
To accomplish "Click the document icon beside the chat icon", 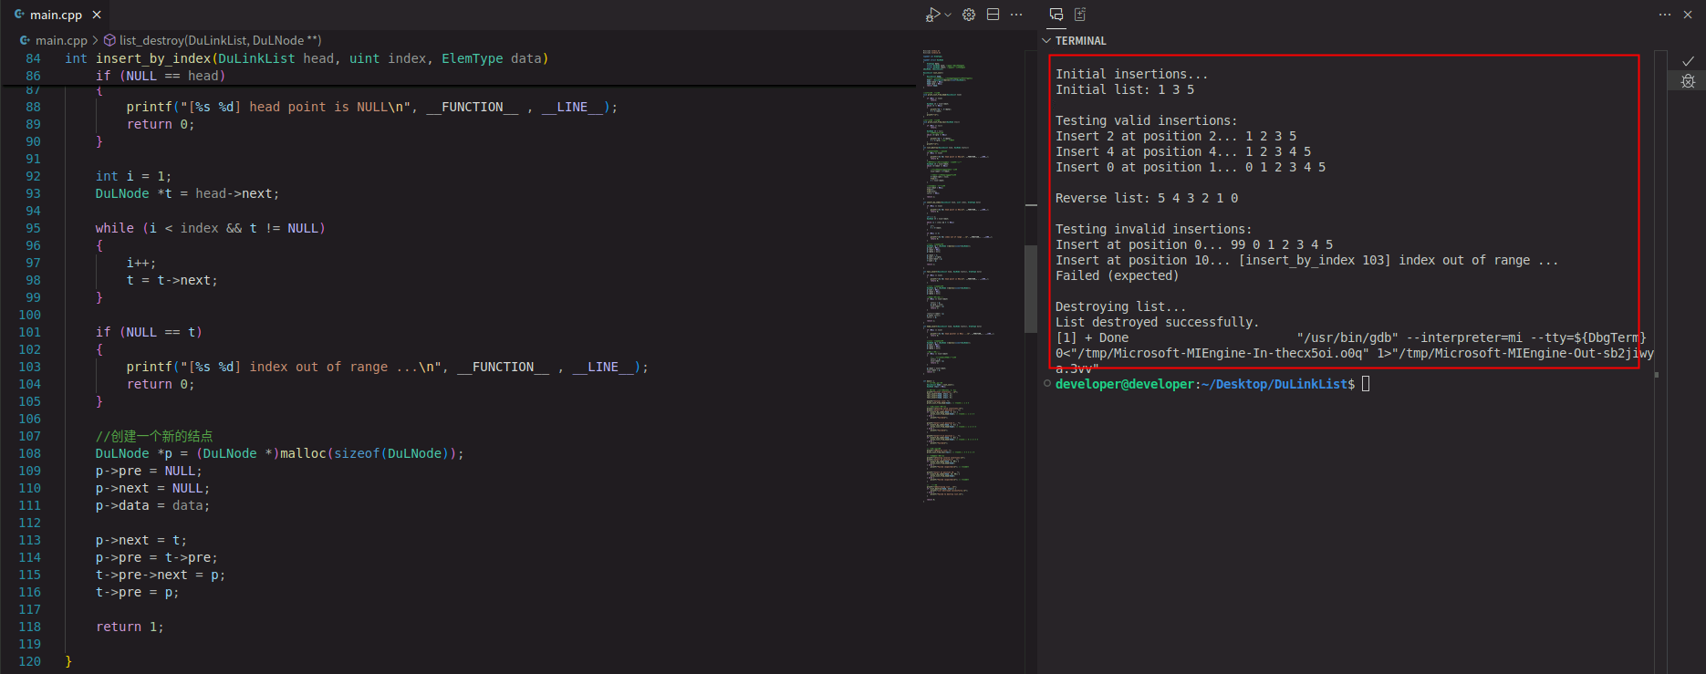I will coord(1080,15).
